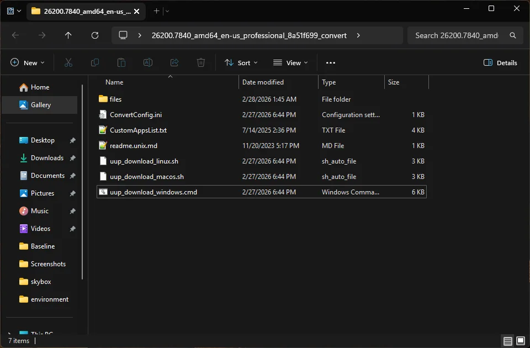Open Gallery in navigation pane
The width and height of the screenshot is (530, 348).
[x=40, y=105]
